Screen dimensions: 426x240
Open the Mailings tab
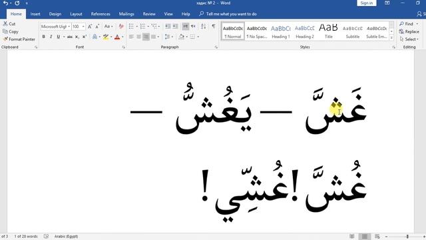[126, 14]
